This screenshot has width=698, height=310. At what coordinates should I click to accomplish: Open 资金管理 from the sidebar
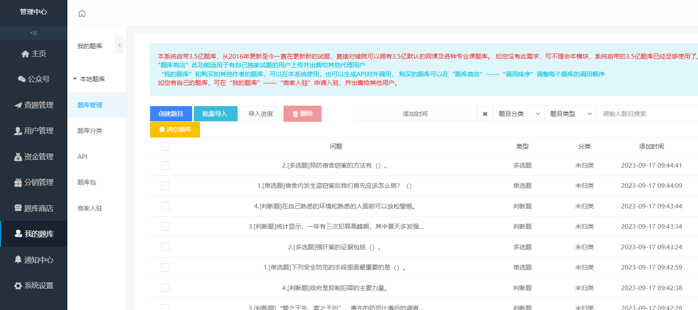point(34,156)
